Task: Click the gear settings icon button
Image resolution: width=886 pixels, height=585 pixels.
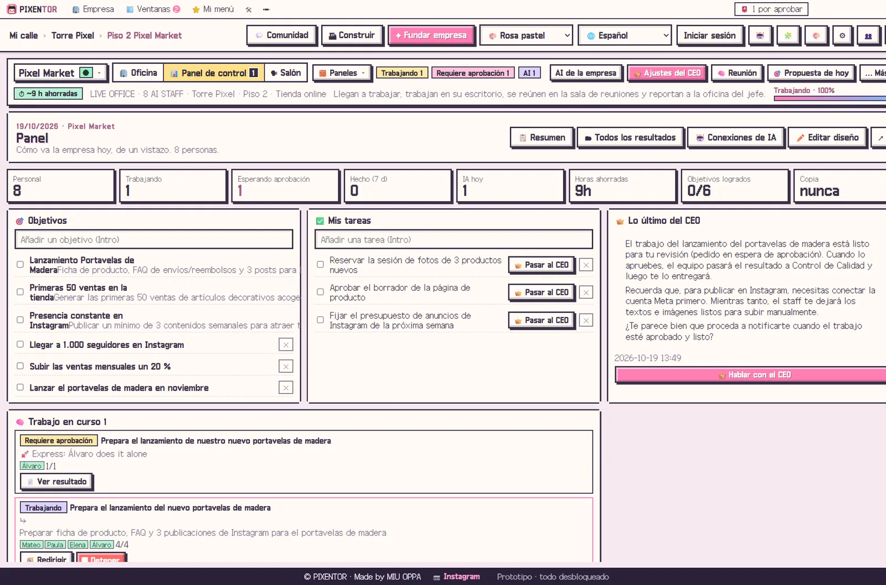Action: point(842,35)
